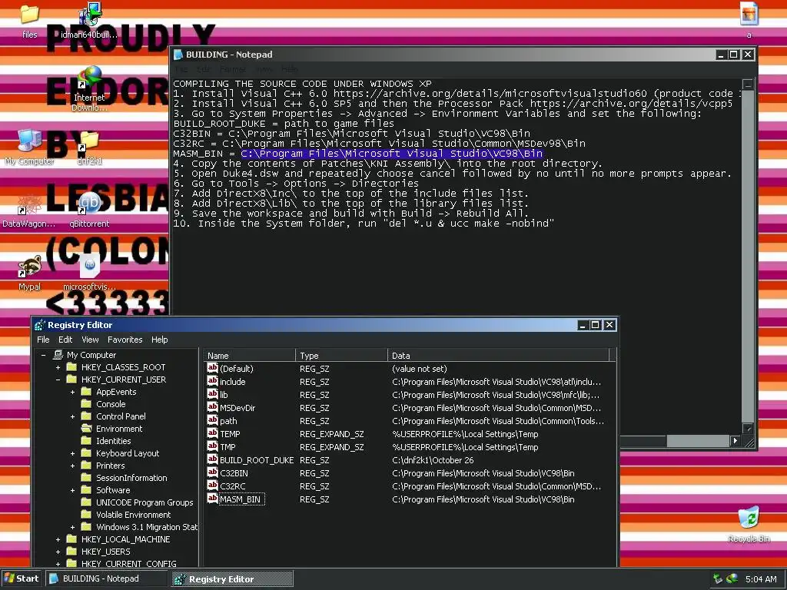Select the (Default) value icon
Image resolution: width=787 pixels, height=590 pixels.
coord(212,368)
